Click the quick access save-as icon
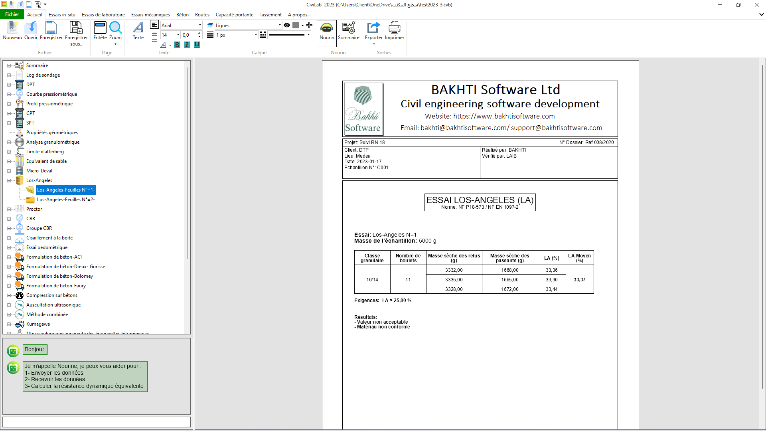 tap(38, 4)
